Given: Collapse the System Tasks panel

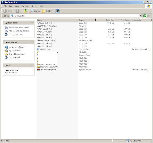Looking at the screenshot, I should [32, 23].
